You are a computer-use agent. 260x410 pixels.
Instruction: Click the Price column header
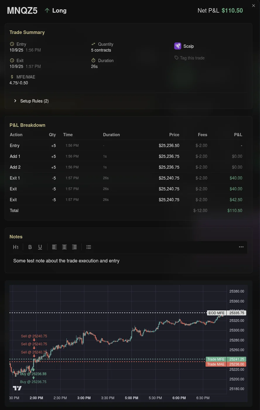pyautogui.click(x=174, y=135)
